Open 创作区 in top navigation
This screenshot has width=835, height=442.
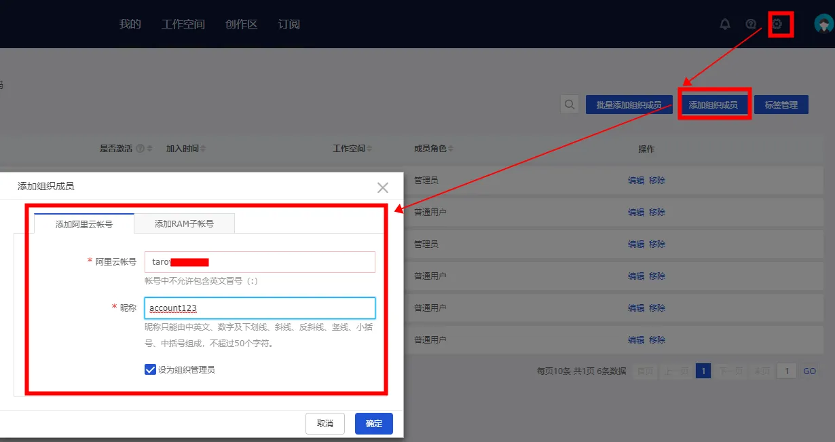pos(242,24)
